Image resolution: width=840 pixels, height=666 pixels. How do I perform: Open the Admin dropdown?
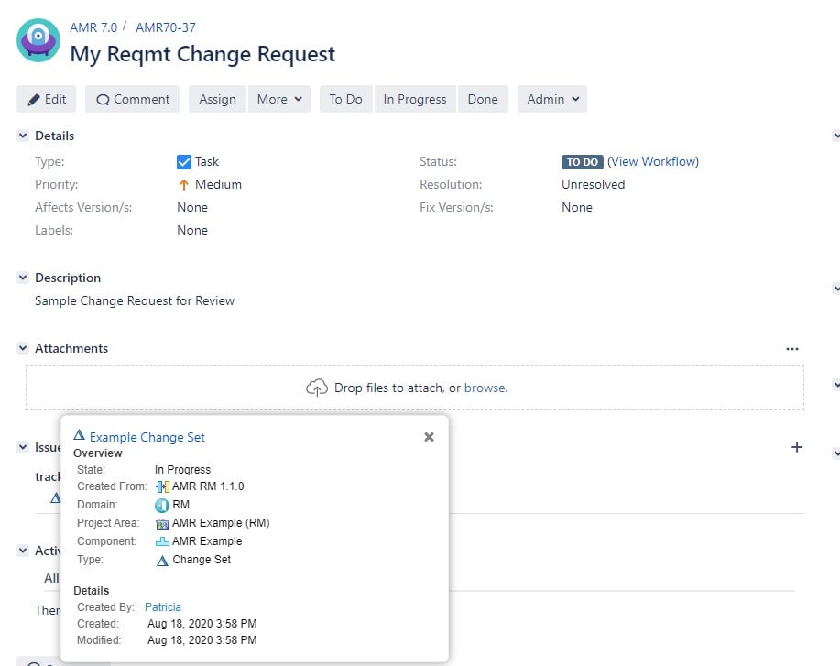pos(551,99)
